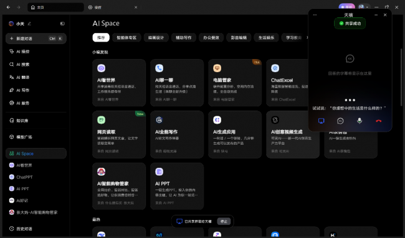The image size is (405, 238).
Task: Open AI 服务 in sidebar
Action: coord(36,103)
